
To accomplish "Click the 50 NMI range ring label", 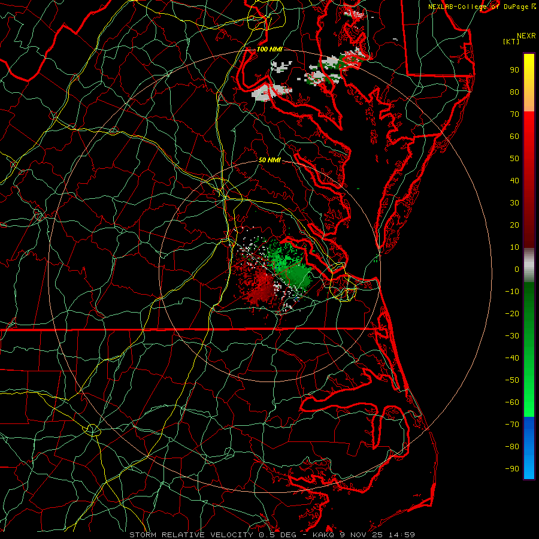I will 269,160.
